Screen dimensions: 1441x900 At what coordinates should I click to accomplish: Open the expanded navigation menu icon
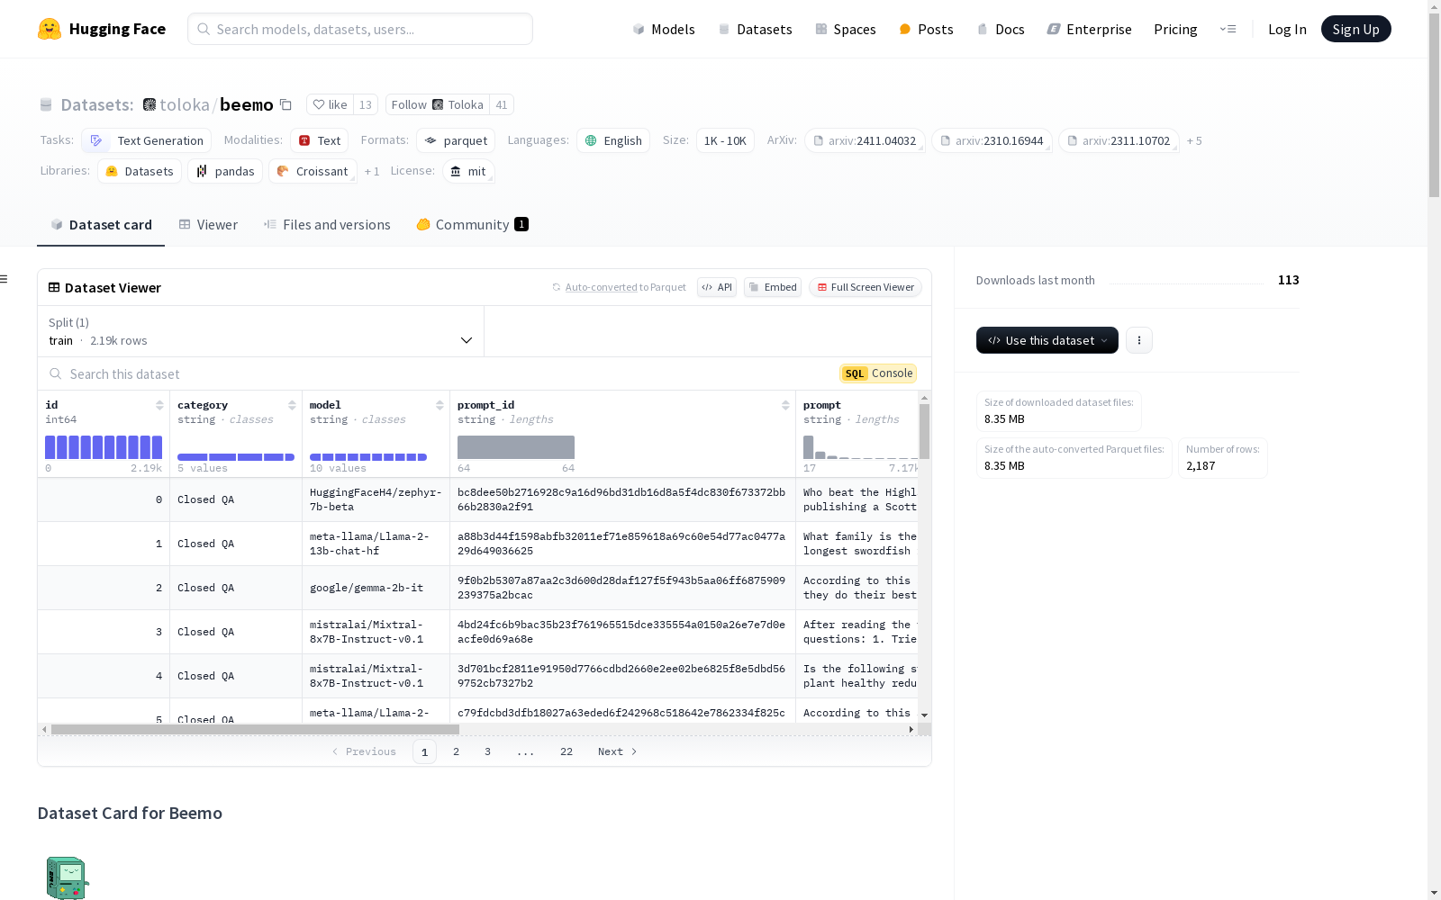click(1228, 29)
